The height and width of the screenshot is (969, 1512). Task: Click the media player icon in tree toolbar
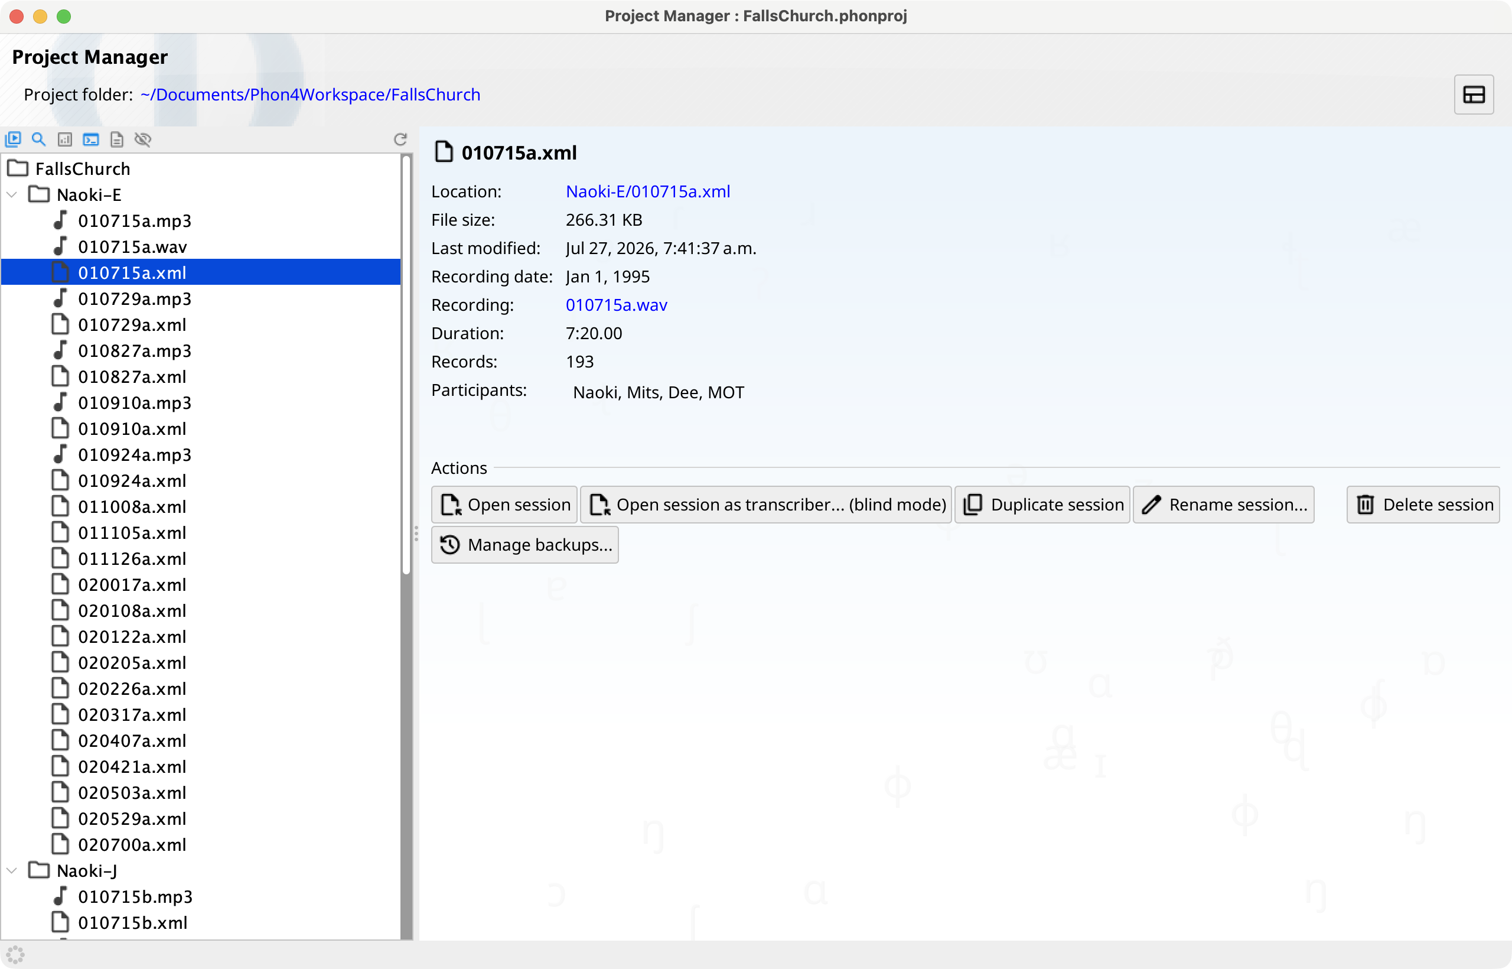tap(13, 139)
